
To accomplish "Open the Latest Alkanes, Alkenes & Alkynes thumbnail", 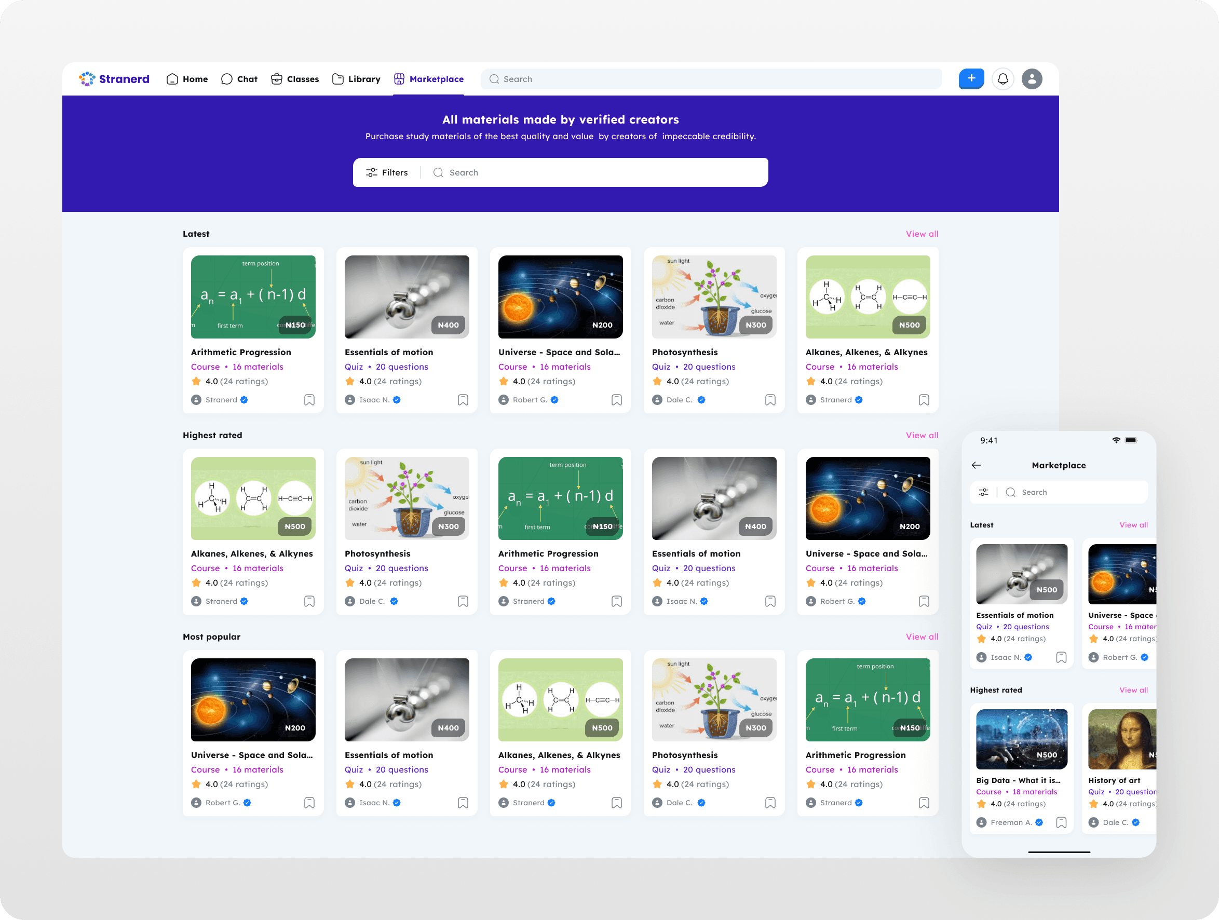I will pos(868,296).
